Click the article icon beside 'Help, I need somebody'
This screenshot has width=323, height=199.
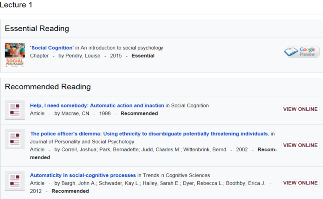(15, 109)
